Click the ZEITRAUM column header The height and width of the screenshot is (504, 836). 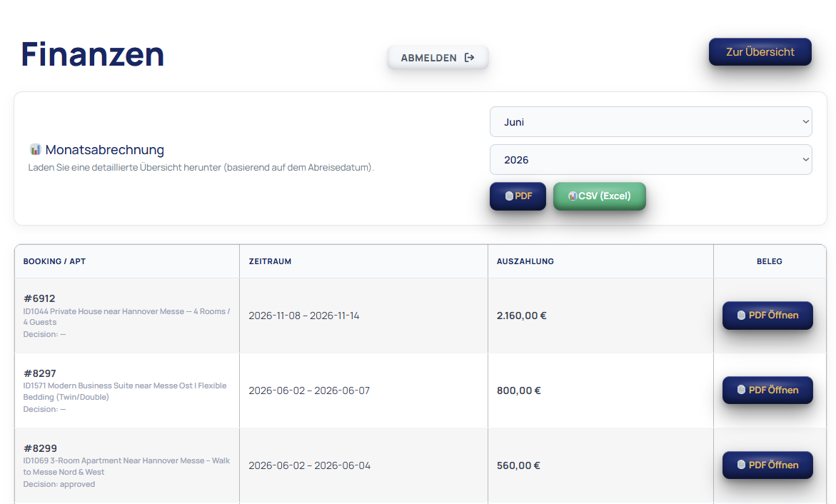pos(270,261)
